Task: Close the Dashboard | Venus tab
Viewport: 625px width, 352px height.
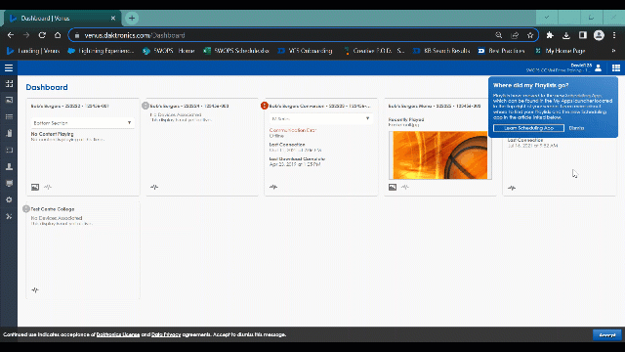Action: point(113,19)
